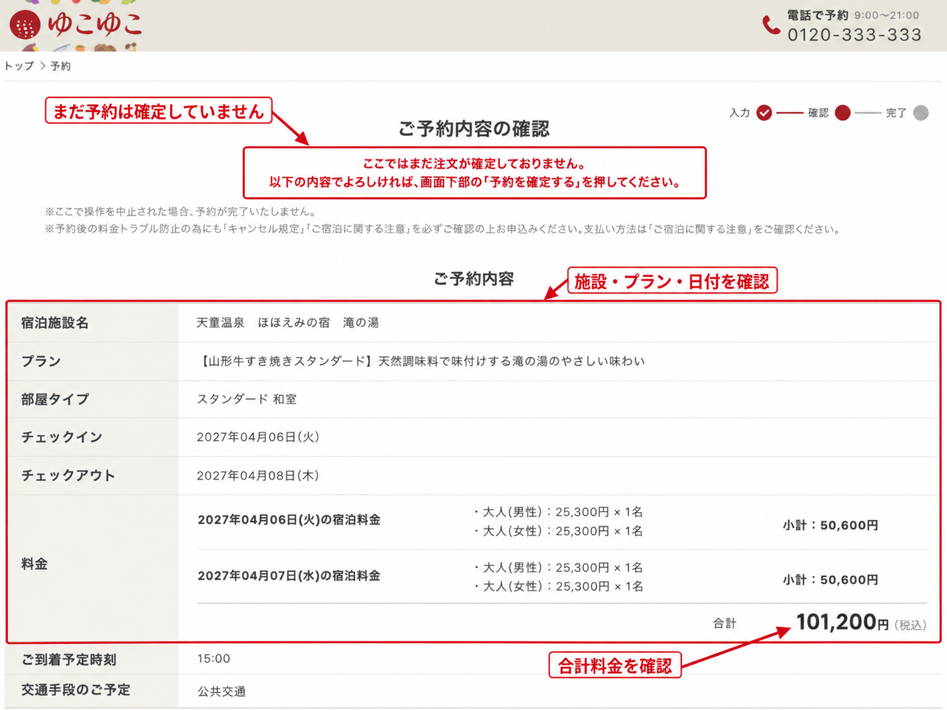Click the プラン row label
This screenshot has height=710, width=947.
click(x=41, y=361)
